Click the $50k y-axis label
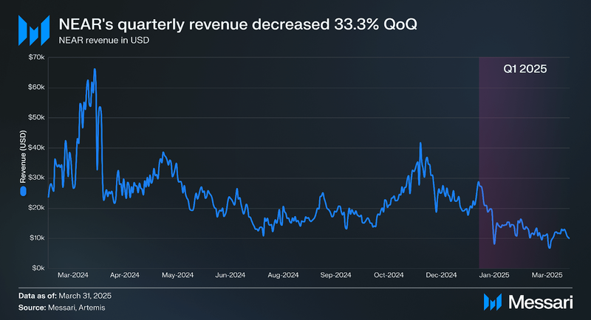Viewport: 591px width, 320px height. click(x=36, y=117)
